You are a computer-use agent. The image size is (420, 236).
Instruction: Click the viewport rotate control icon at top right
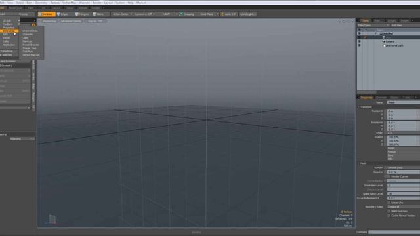pyautogui.click(x=344, y=21)
